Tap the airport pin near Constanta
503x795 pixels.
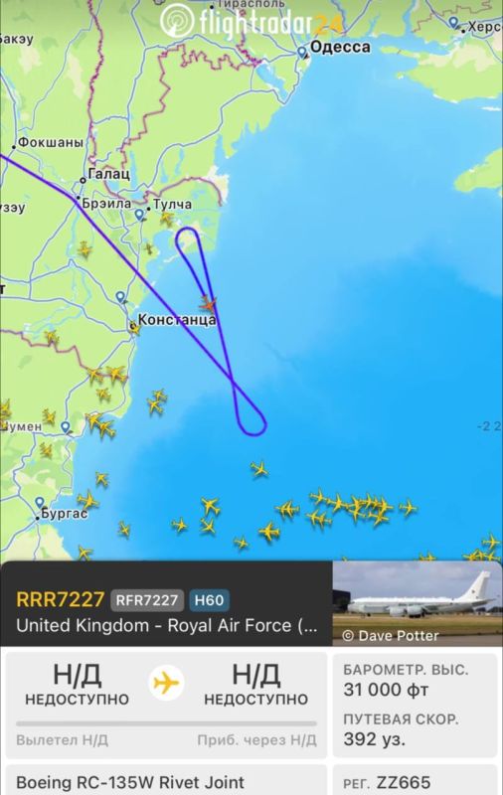pyautogui.click(x=120, y=296)
